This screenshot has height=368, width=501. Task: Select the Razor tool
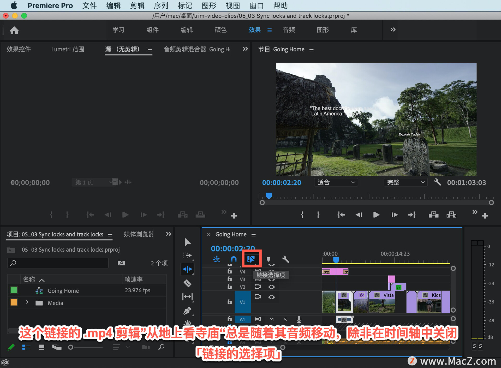(x=187, y=283)
